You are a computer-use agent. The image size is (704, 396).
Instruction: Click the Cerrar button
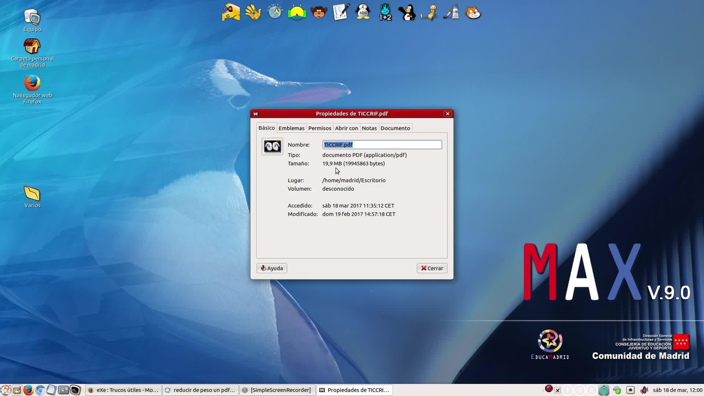coord(432,268)
